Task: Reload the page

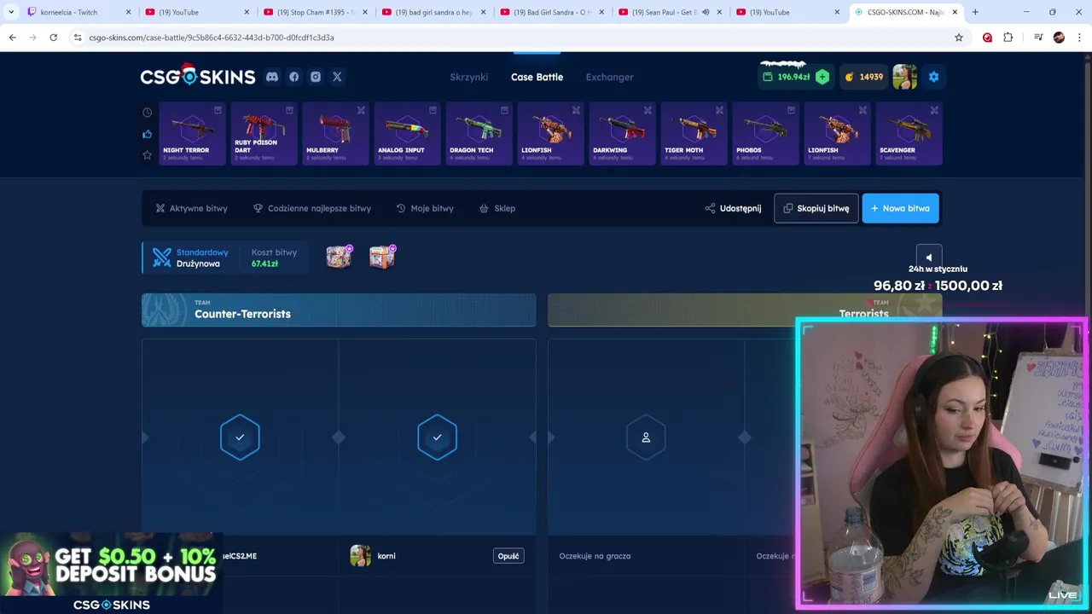Action: click(53, 38)
